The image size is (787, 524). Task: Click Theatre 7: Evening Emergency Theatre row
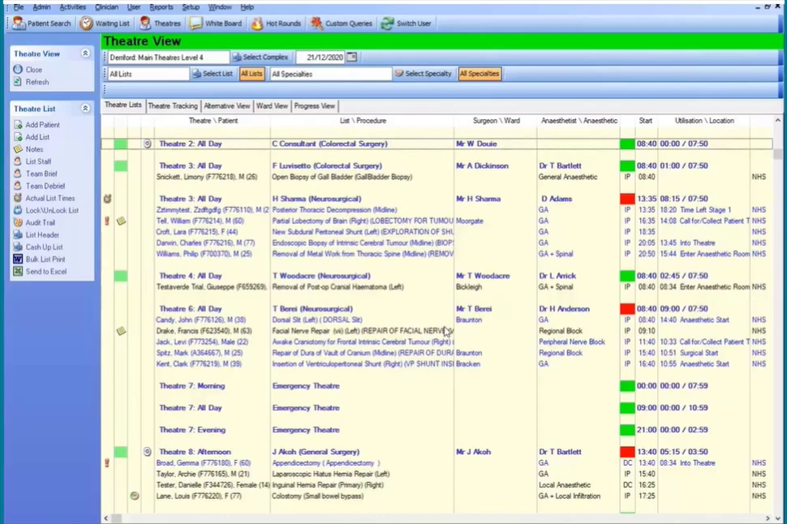(437, 430)
